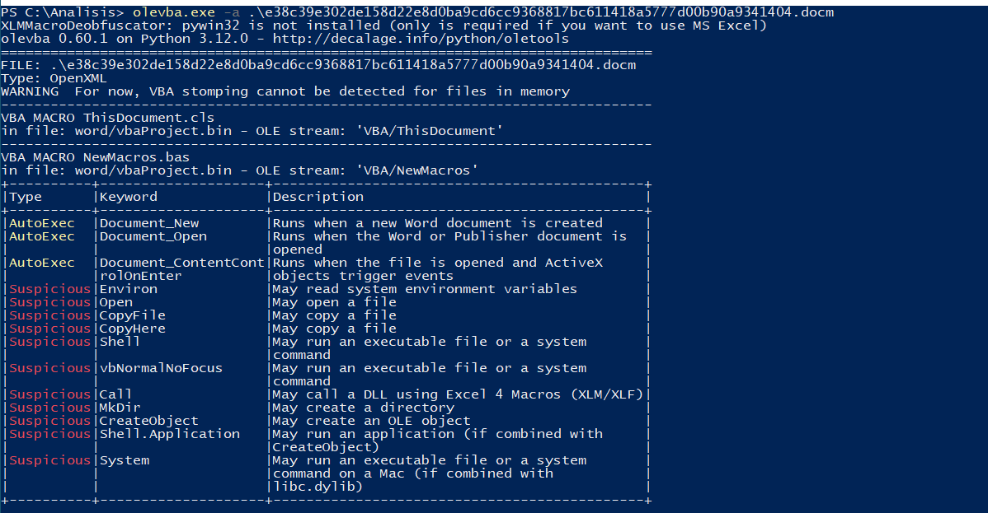988x513 pixels.
Task: Select the Description column header
Action: pos(318,197)
